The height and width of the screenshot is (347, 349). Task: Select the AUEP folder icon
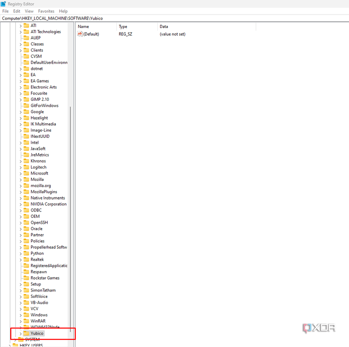[26, 38]
